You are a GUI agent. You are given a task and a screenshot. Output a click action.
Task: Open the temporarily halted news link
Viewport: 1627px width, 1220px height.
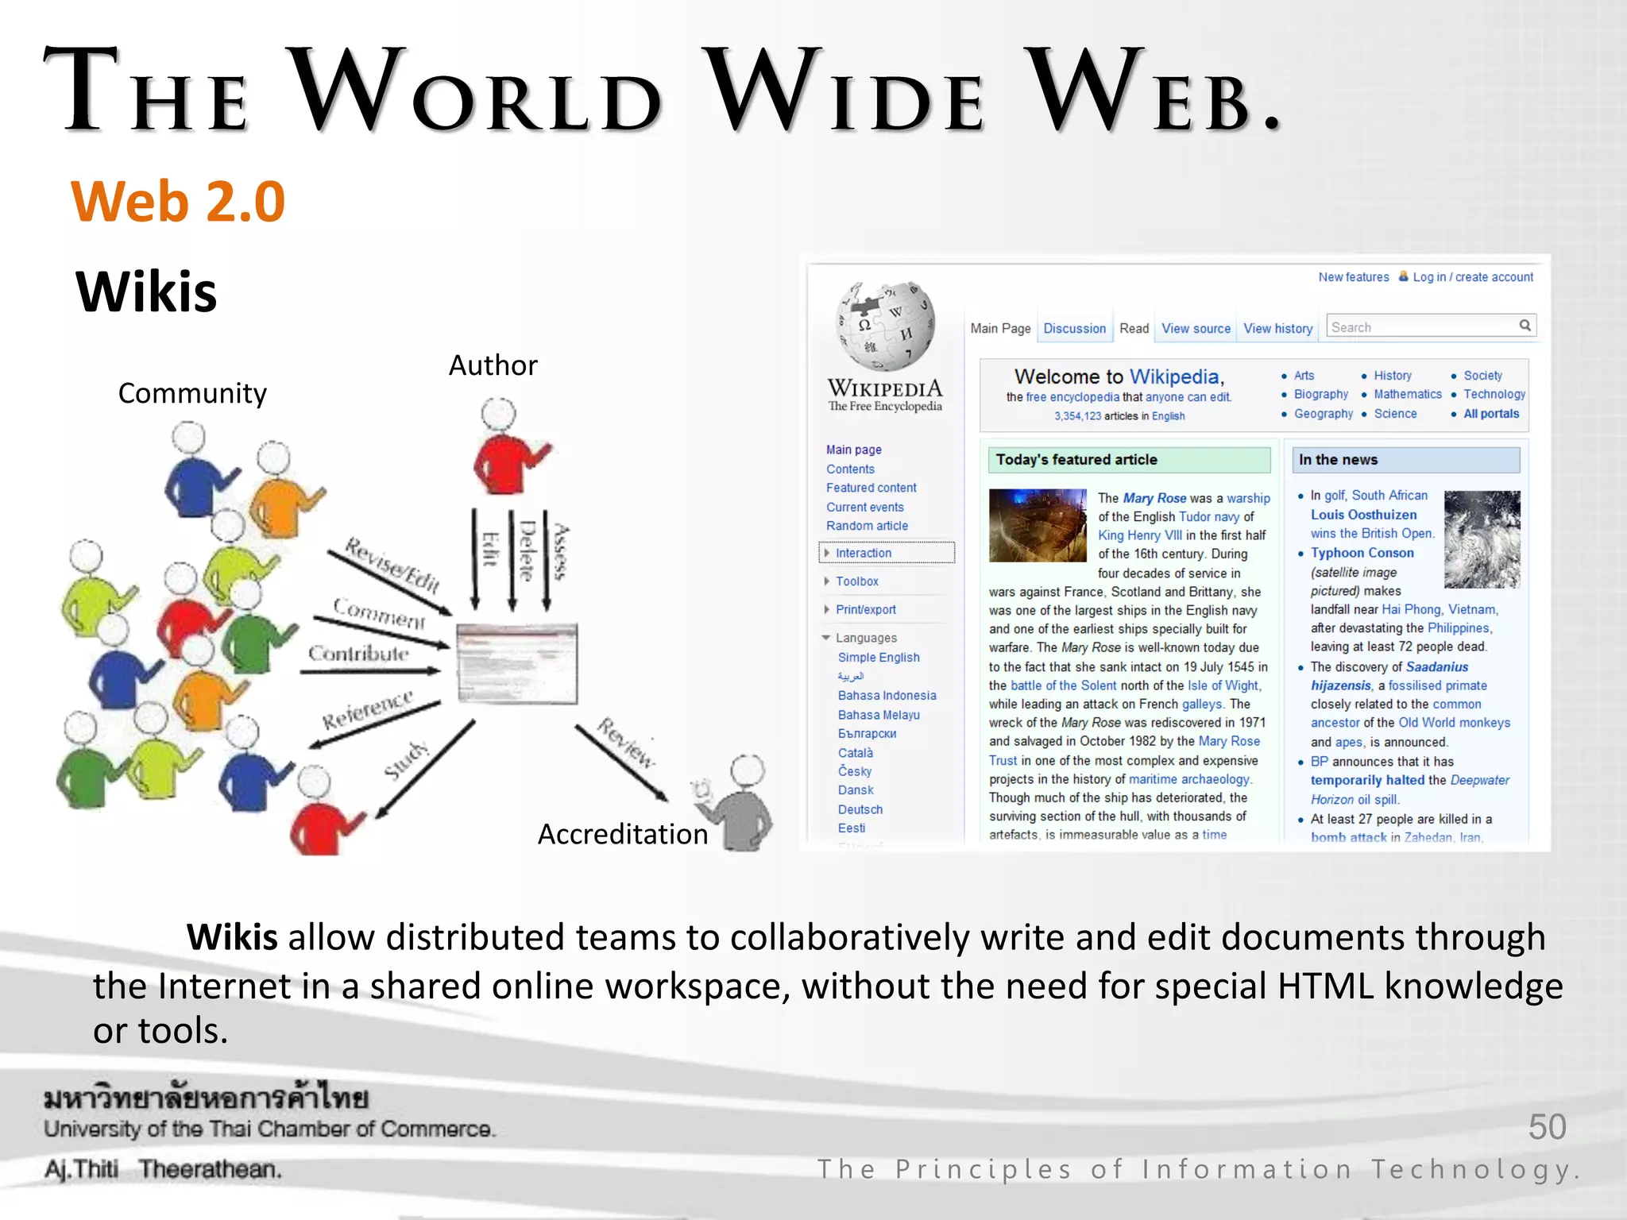[1367, 780]
